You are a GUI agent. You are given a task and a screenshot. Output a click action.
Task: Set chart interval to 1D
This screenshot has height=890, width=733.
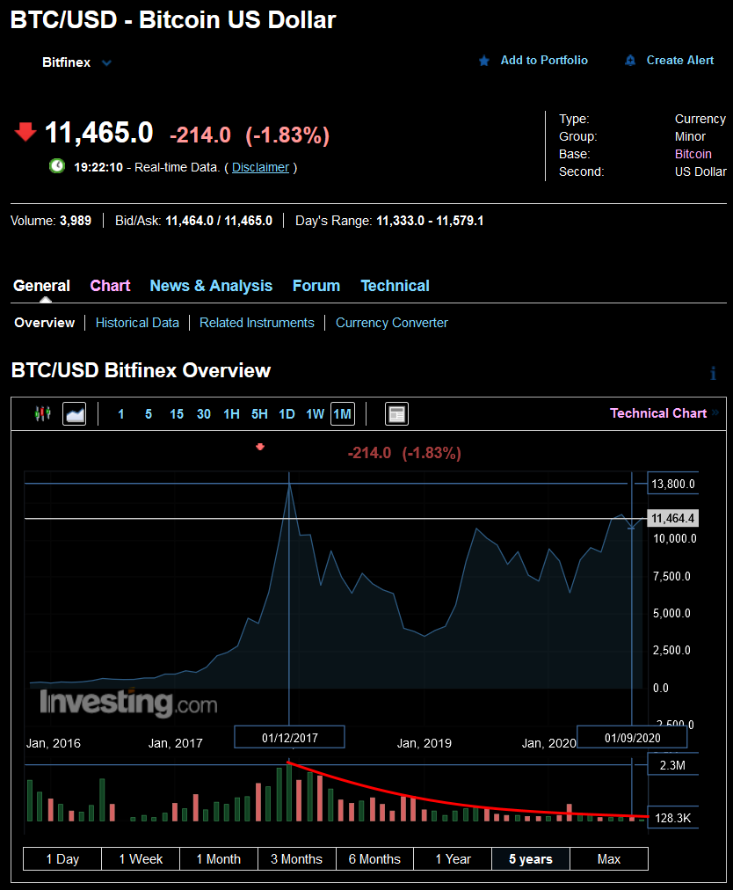coord(287,414)
